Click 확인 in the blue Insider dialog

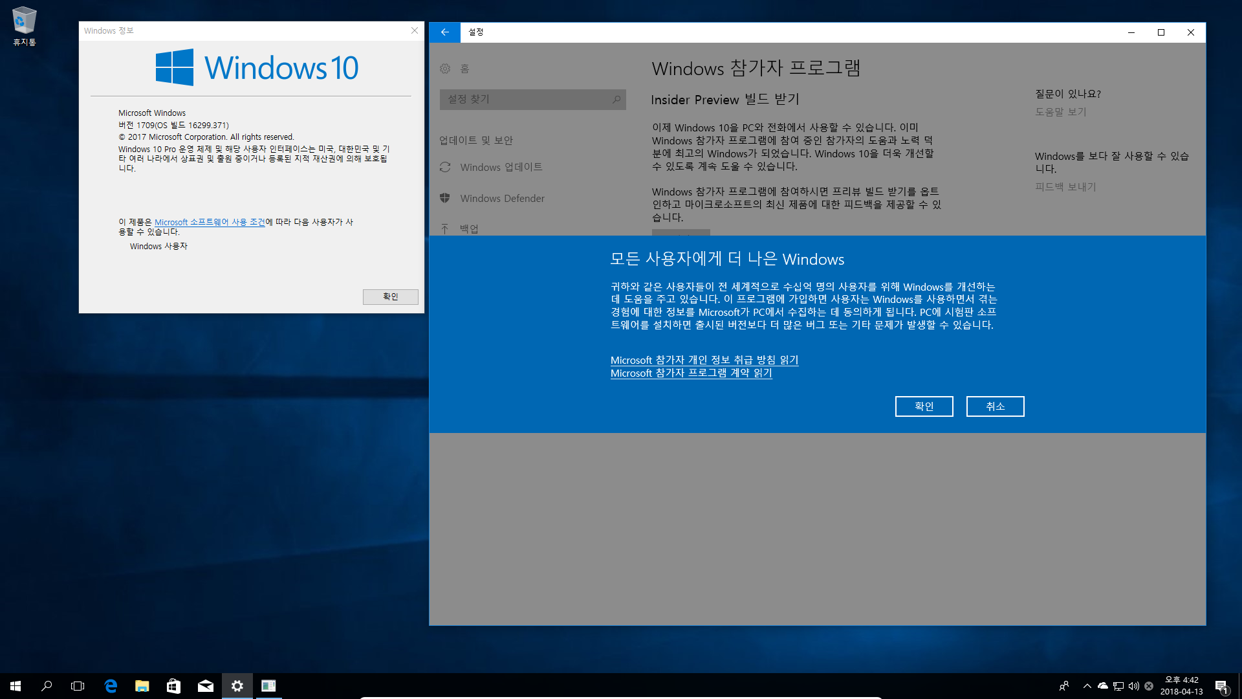(x=924, y=406)
